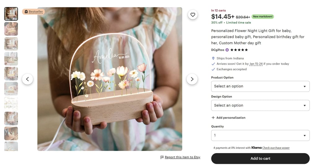Select the seventh product thumbnail
Viewport: 317px width, 167px height.
[x=11, y=104]
